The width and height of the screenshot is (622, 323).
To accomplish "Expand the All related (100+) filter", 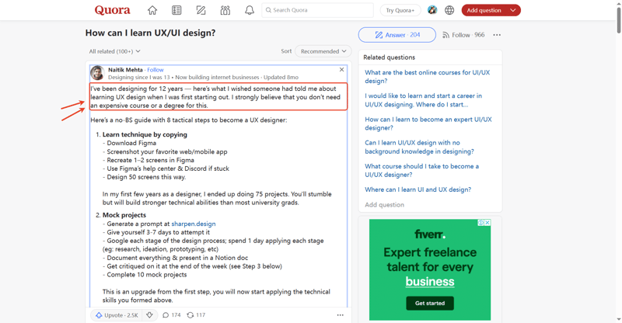I will pyautogui.click(x=114, y=51).
